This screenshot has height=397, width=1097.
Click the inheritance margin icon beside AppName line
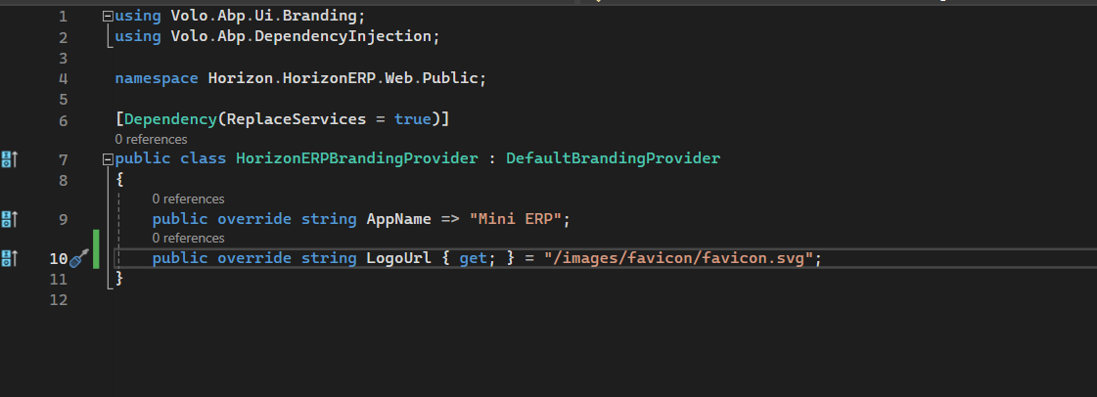10,219
